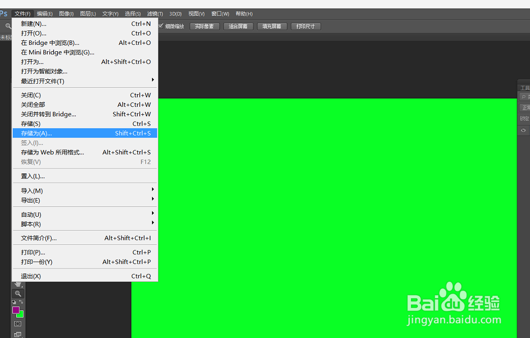The width and height of the screenshot is (530, 338).
Task: Choose 打开为智能对象... menu entry
Action: (x=85, y=71)
